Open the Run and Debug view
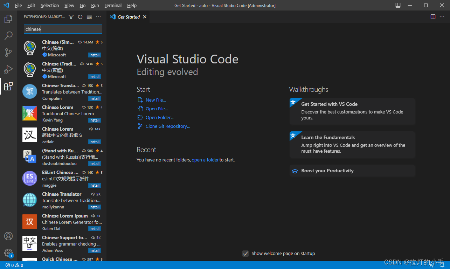Viewport: 450px width, 269px height. 8,69
